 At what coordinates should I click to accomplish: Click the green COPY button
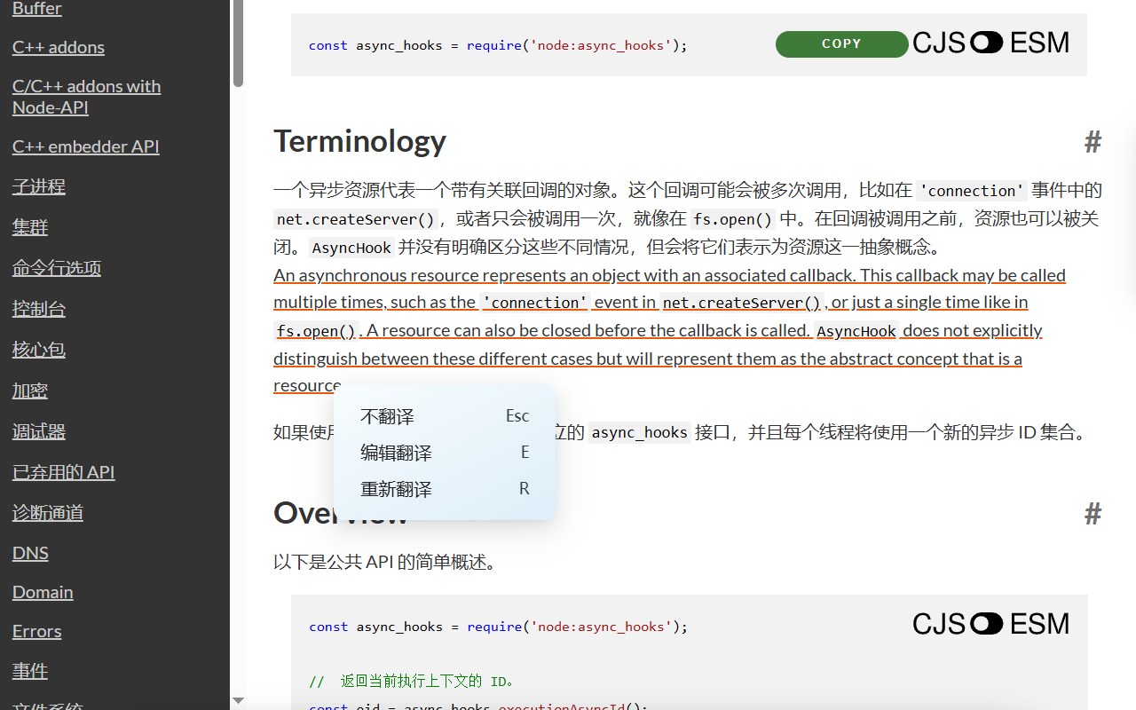point(841,44)
